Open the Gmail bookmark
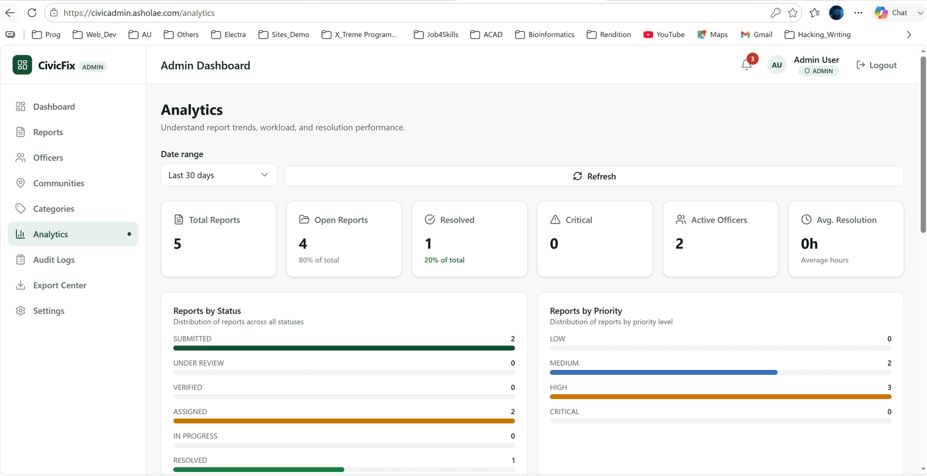927x476 pixels. click(x=756, y=34)
